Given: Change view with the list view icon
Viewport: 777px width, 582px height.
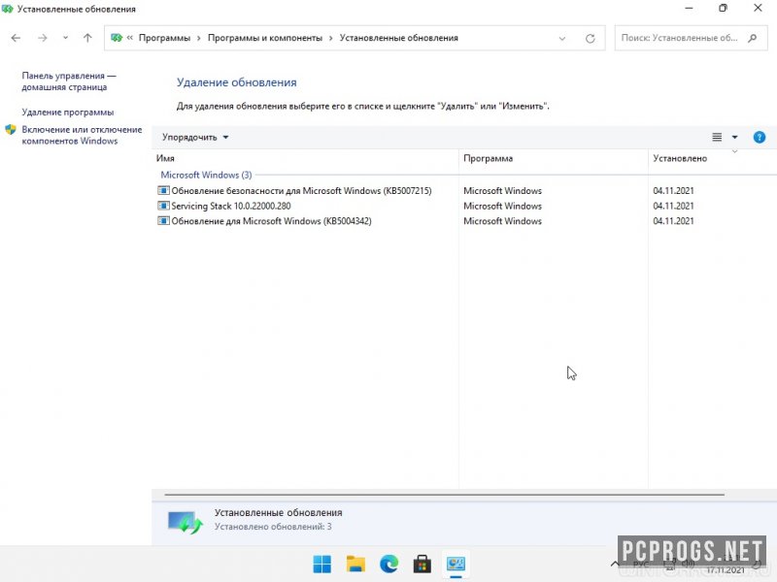Looking at the screenshot, I should (717, 137).
